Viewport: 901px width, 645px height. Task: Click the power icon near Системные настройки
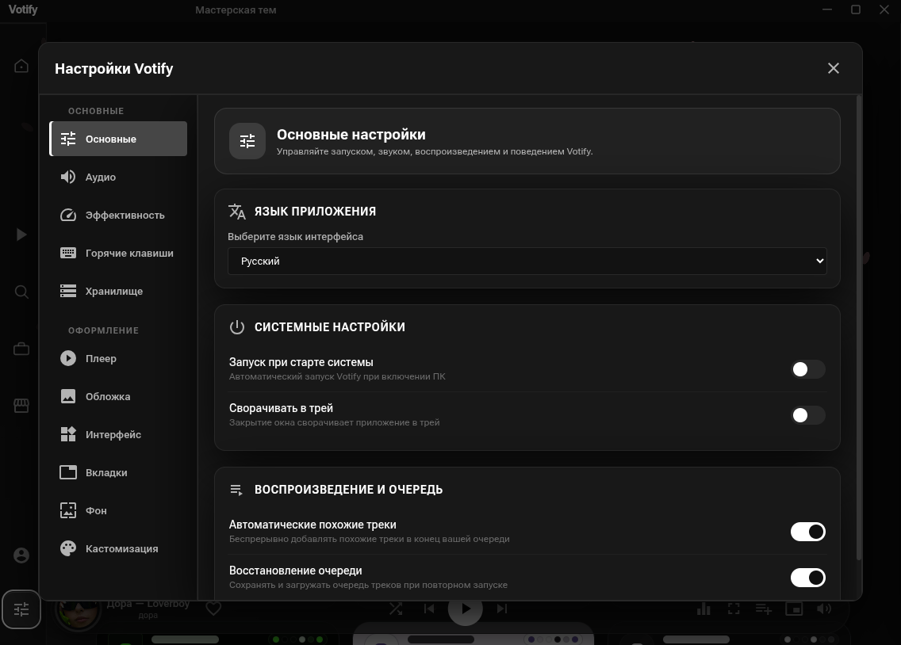coord(236,327)
